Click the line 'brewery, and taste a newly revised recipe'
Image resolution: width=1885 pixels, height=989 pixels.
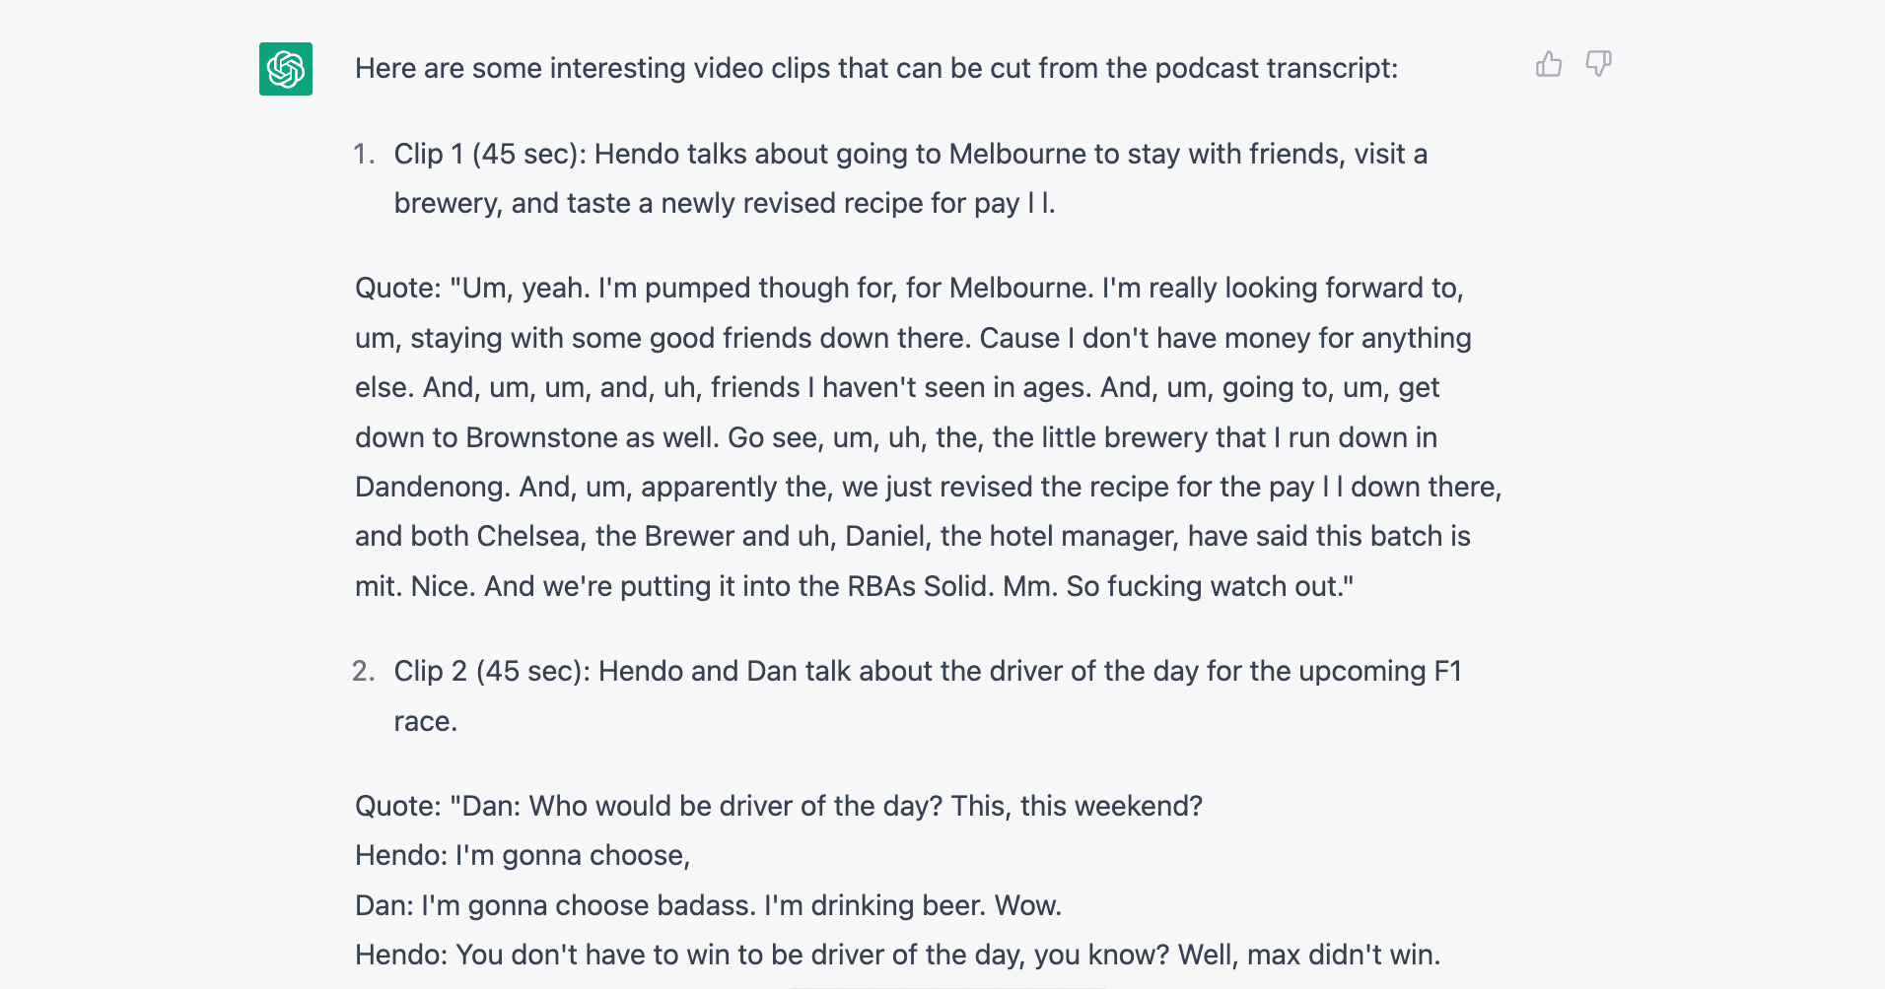pyautogui.click(x=725, y=203)
